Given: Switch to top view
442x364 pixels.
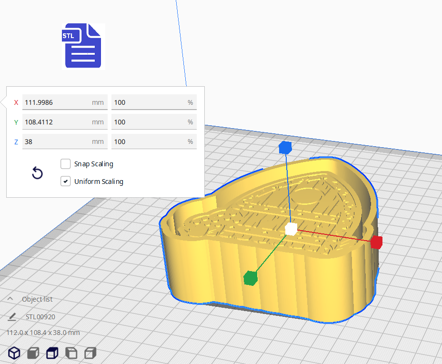Looking at the screenshot, I should coord(52,353).
